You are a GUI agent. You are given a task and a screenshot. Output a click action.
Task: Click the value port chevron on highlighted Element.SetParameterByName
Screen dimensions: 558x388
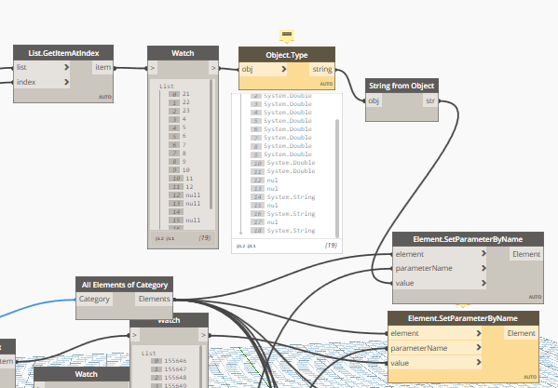479,363
